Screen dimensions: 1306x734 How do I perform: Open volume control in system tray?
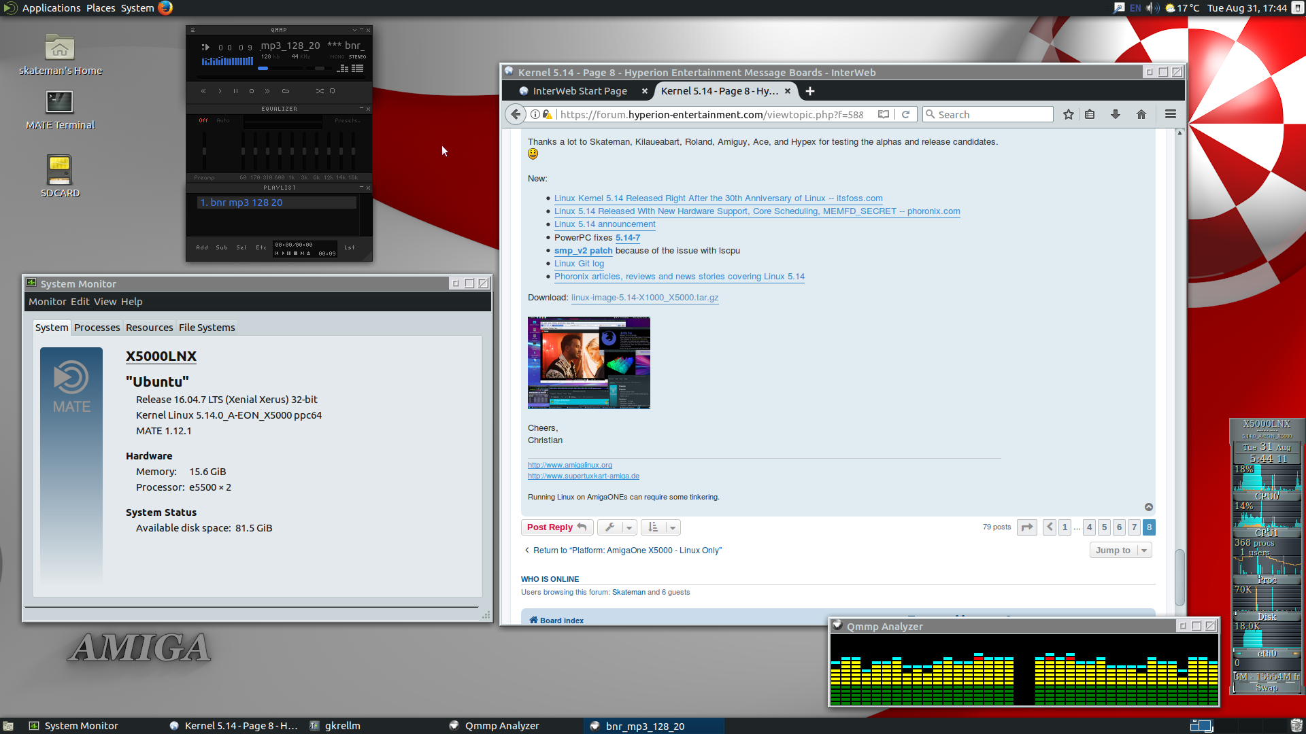[1152, 8]
